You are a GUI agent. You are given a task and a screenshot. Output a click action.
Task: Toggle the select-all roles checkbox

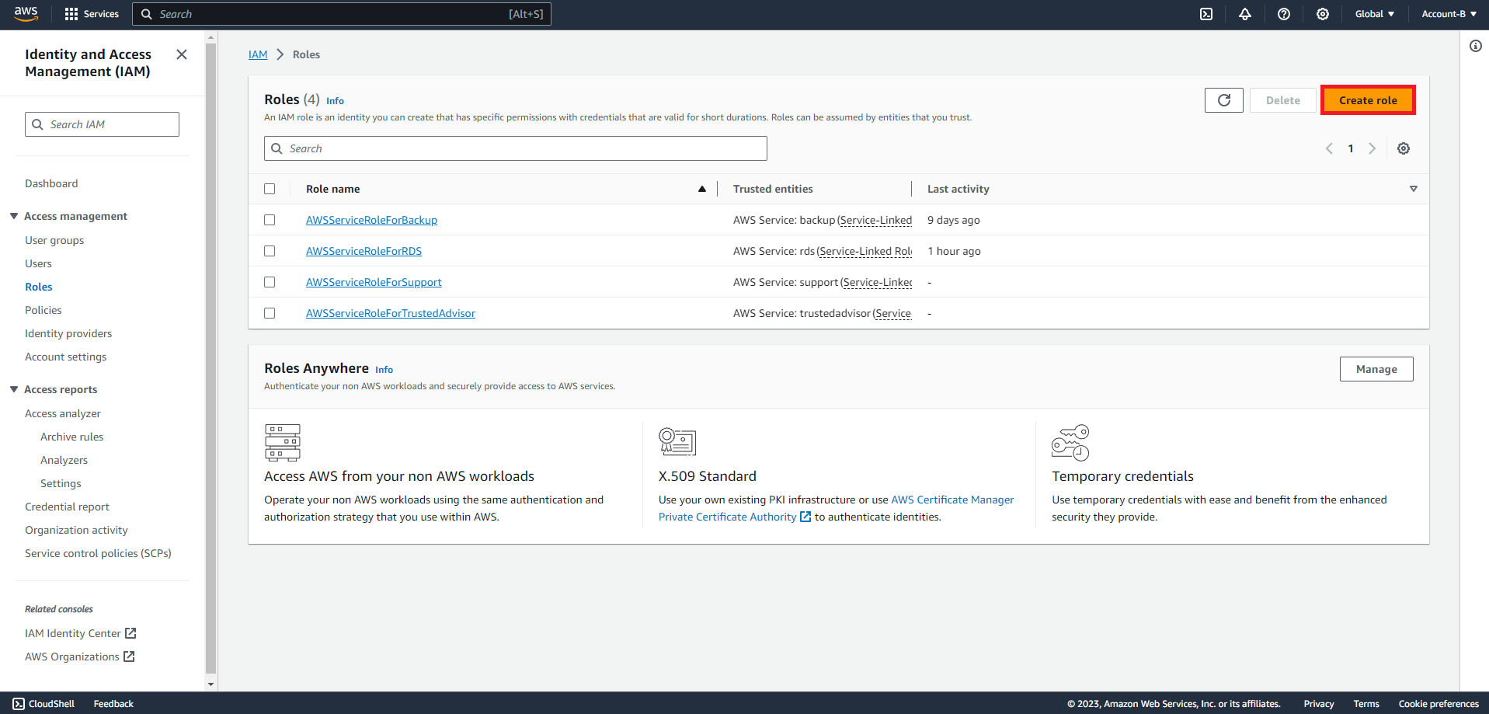[270, 189]
